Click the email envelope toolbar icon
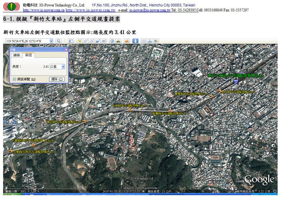Image resolution: width=281 pixels, height=197 pixels. (144, 41)
